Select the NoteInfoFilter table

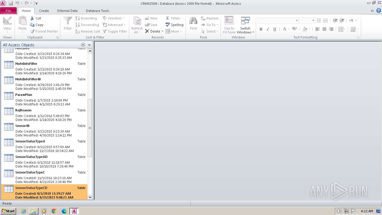(44, 69)
